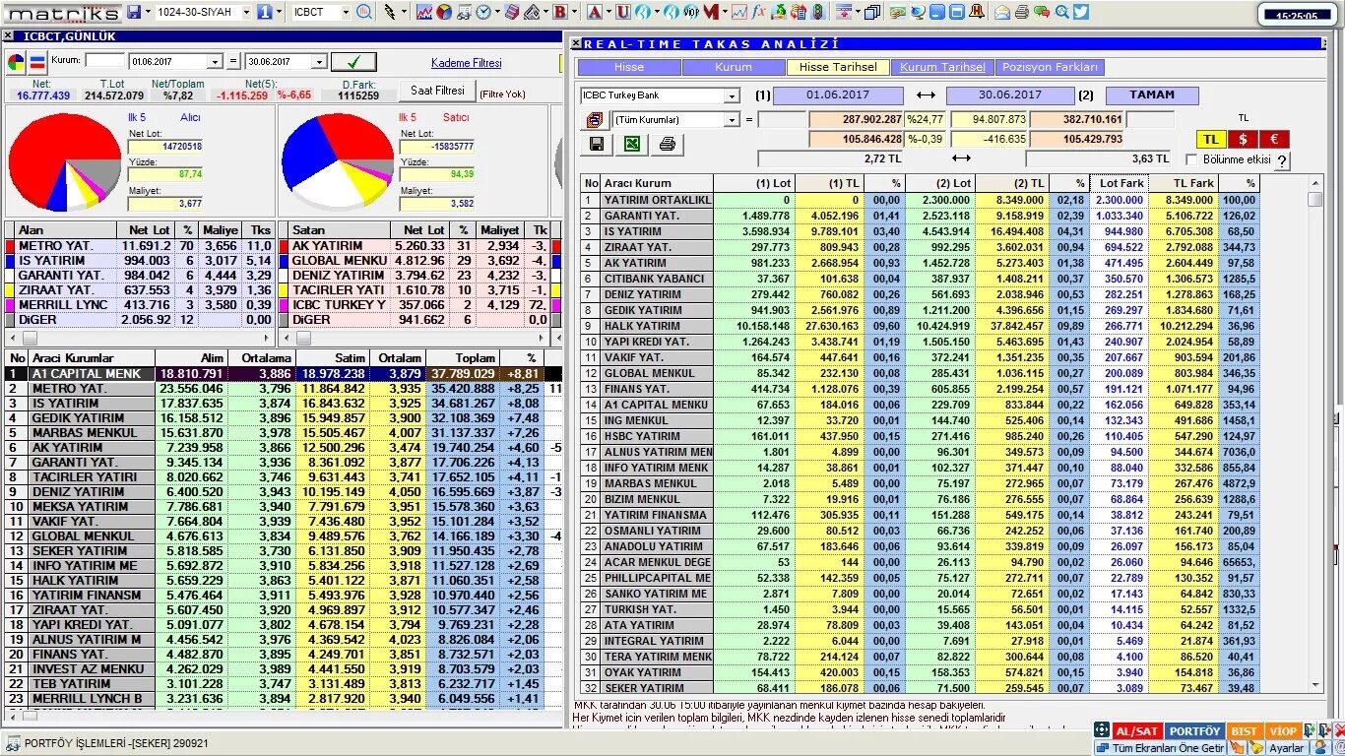
Task: Open the 30.06.2017 end date dropdown in ICBCT panel
Action: pyautogui.click(x=318, y=62)
